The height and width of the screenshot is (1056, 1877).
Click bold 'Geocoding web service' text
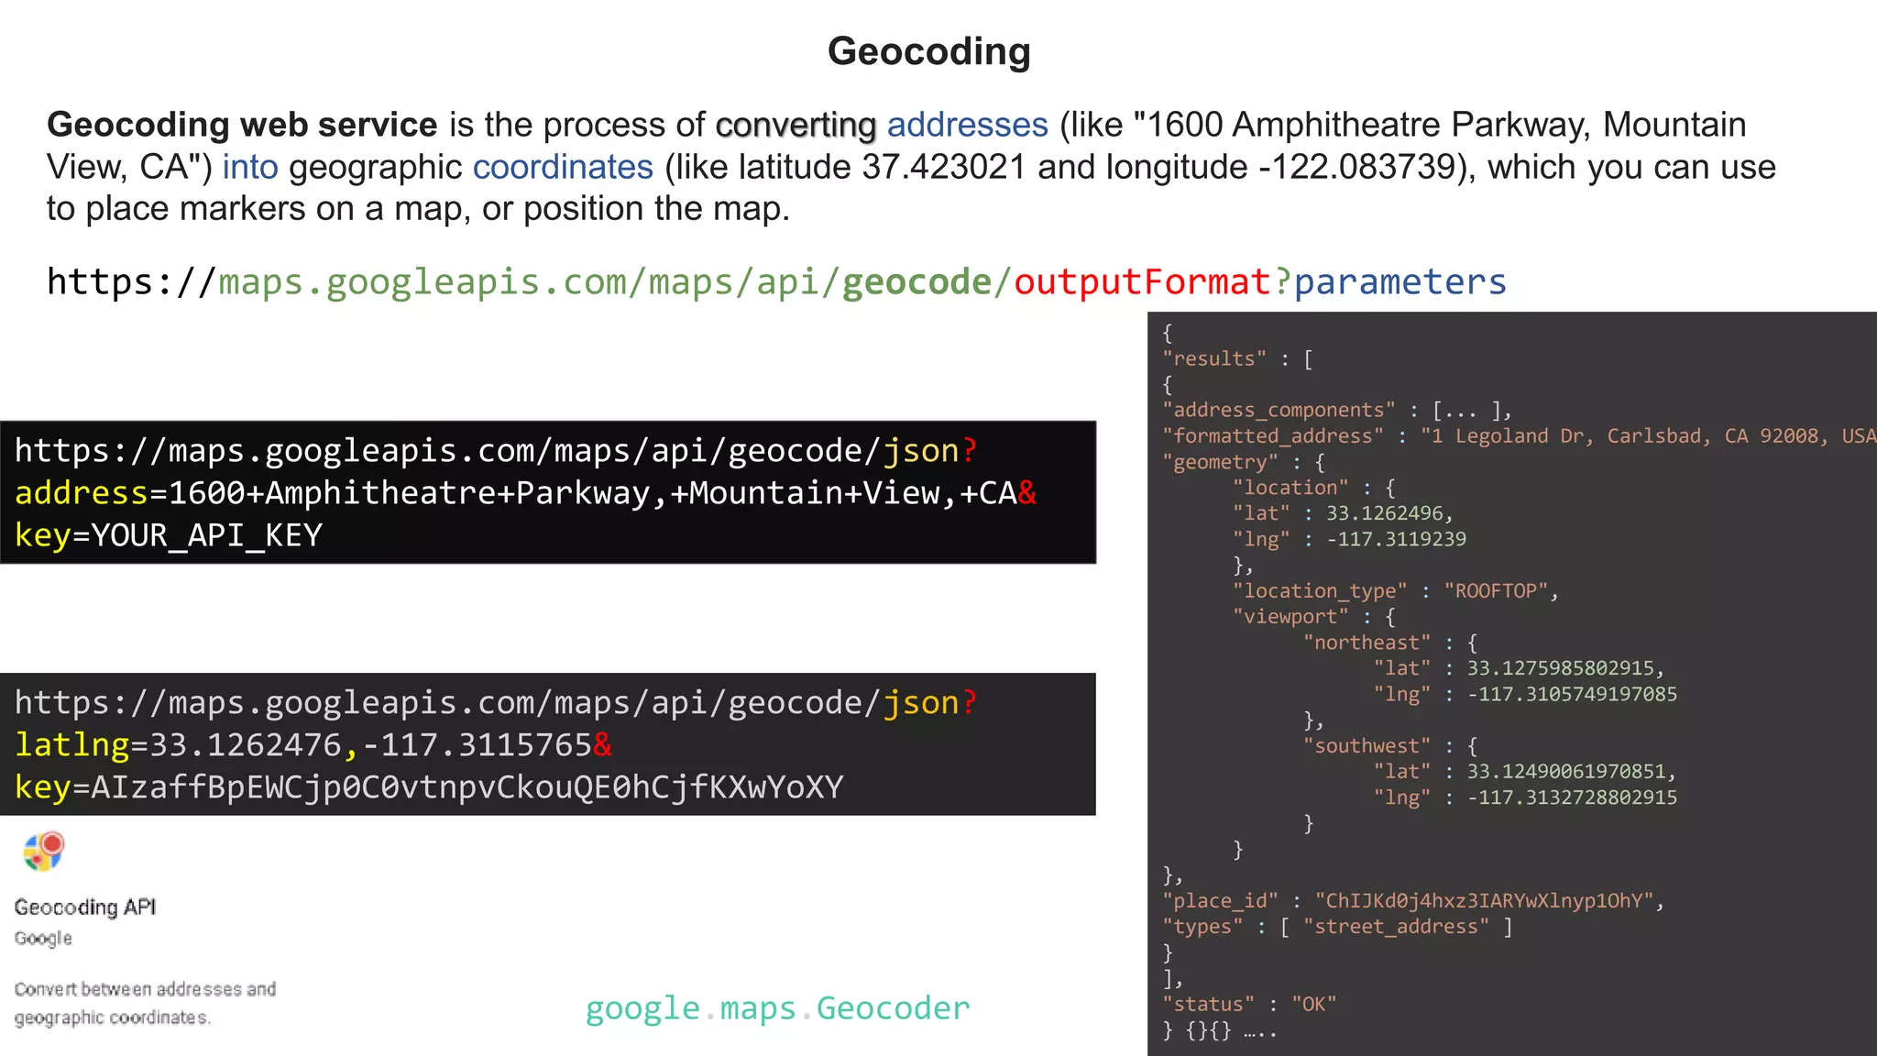[x=242, y=125]
